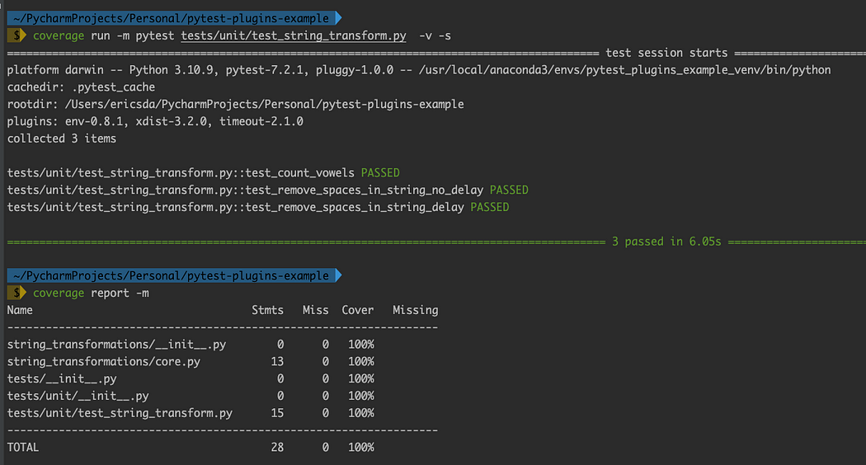866x465 pixels.
Task: Click the plugins env-0.8.1 xdist line
Action: pyautogui.click(x=155, y=121)
